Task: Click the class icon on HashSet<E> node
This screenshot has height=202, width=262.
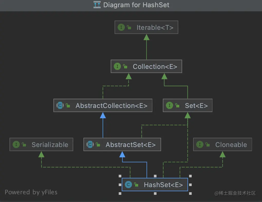Action: coord(128,185)
